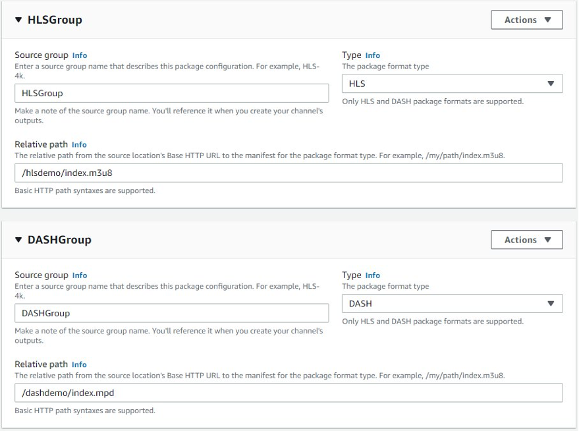Viewport: 579px width, 431px height.
Task: Click Info next to Source group in HLSGroup
Action: [x=79, y=55]
